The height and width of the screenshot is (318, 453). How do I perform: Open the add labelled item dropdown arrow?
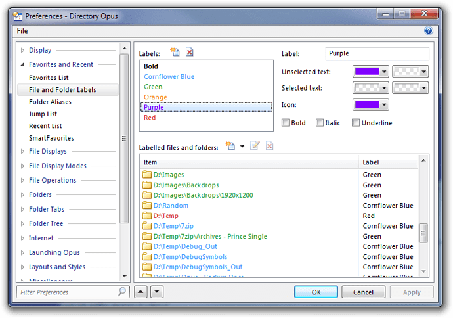point(242,147)
